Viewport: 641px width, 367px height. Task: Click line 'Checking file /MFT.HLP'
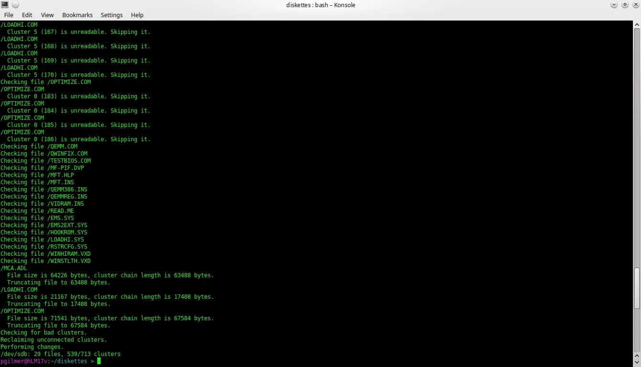37,175
